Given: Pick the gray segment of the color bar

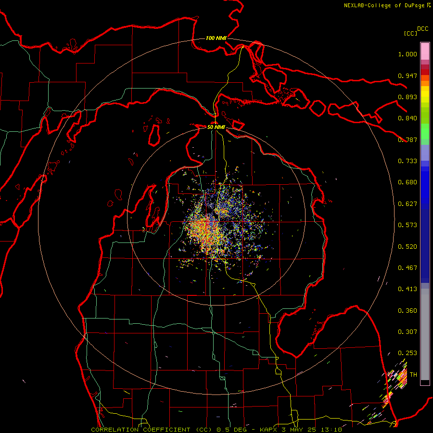Looking at the screenshot, I should click(x=425, y=334).
